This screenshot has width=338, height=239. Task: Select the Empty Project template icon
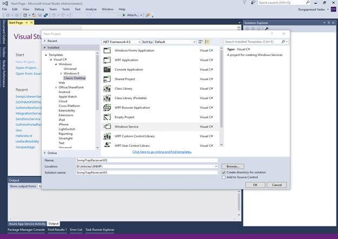tap(107, 117)
